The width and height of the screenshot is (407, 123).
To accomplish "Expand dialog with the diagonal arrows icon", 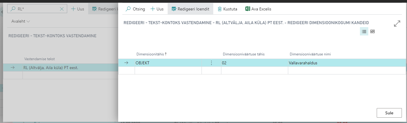I will point(397,24).
